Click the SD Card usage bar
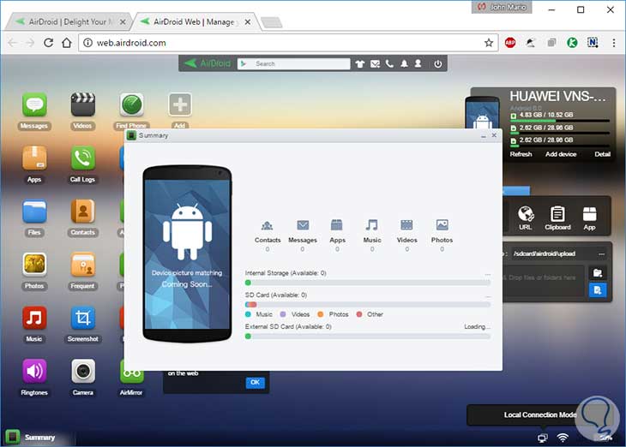 coord(368,305)
